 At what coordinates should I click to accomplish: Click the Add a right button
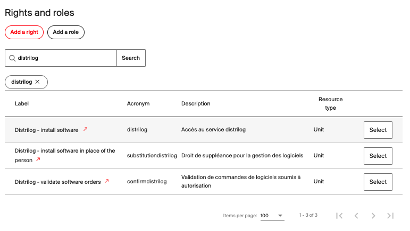pos(24,32)
